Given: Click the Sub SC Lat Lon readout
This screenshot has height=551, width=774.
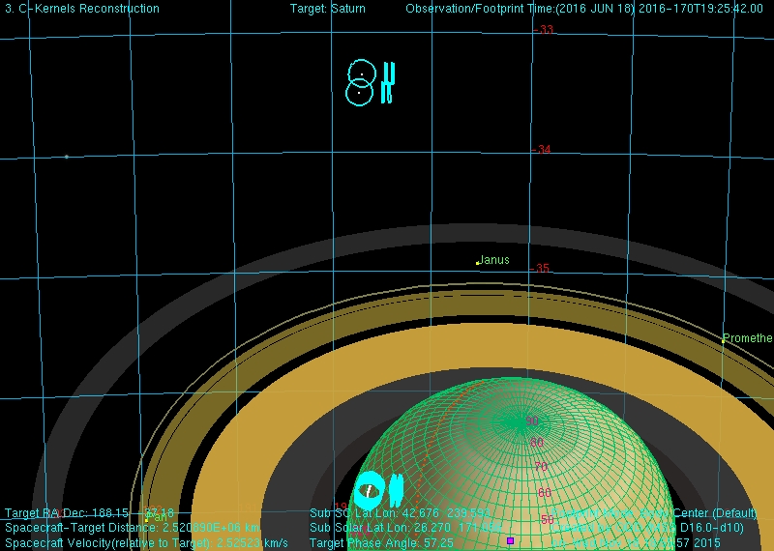Looking at the screenshot, I should pos(400,513).
